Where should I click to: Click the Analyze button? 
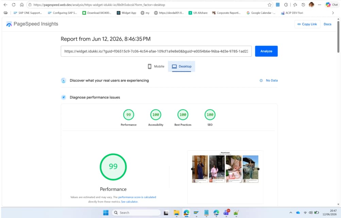coord(266,51)
